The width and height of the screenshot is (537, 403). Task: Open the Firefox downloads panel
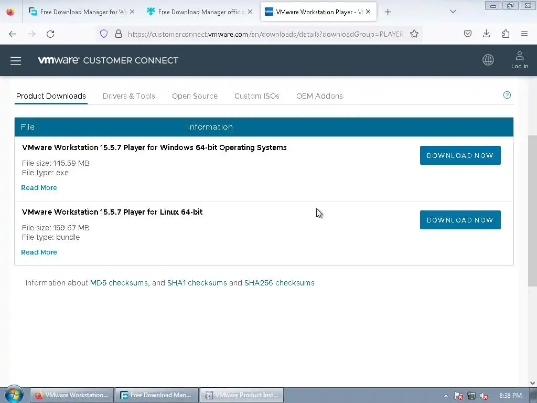coord(486,34)
